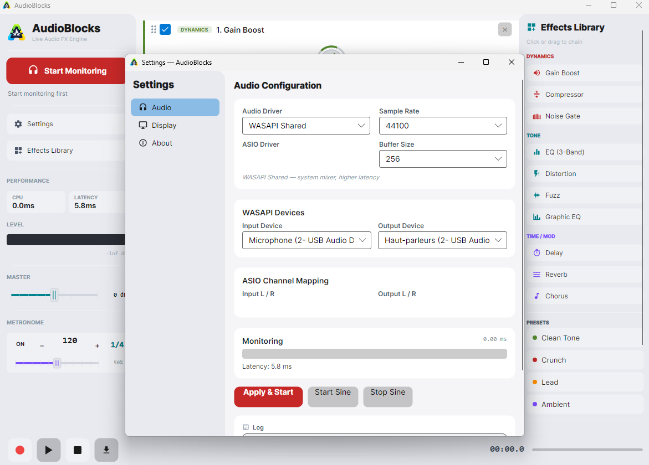
Task: Click the Noise Gate effect icon
Action: click(536, 116)
